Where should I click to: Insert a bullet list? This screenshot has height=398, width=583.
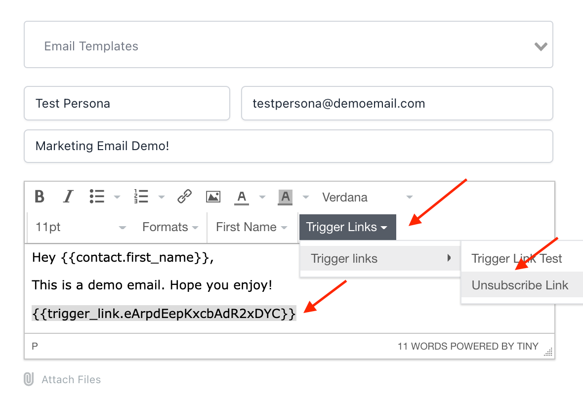(x=97, y=197)
